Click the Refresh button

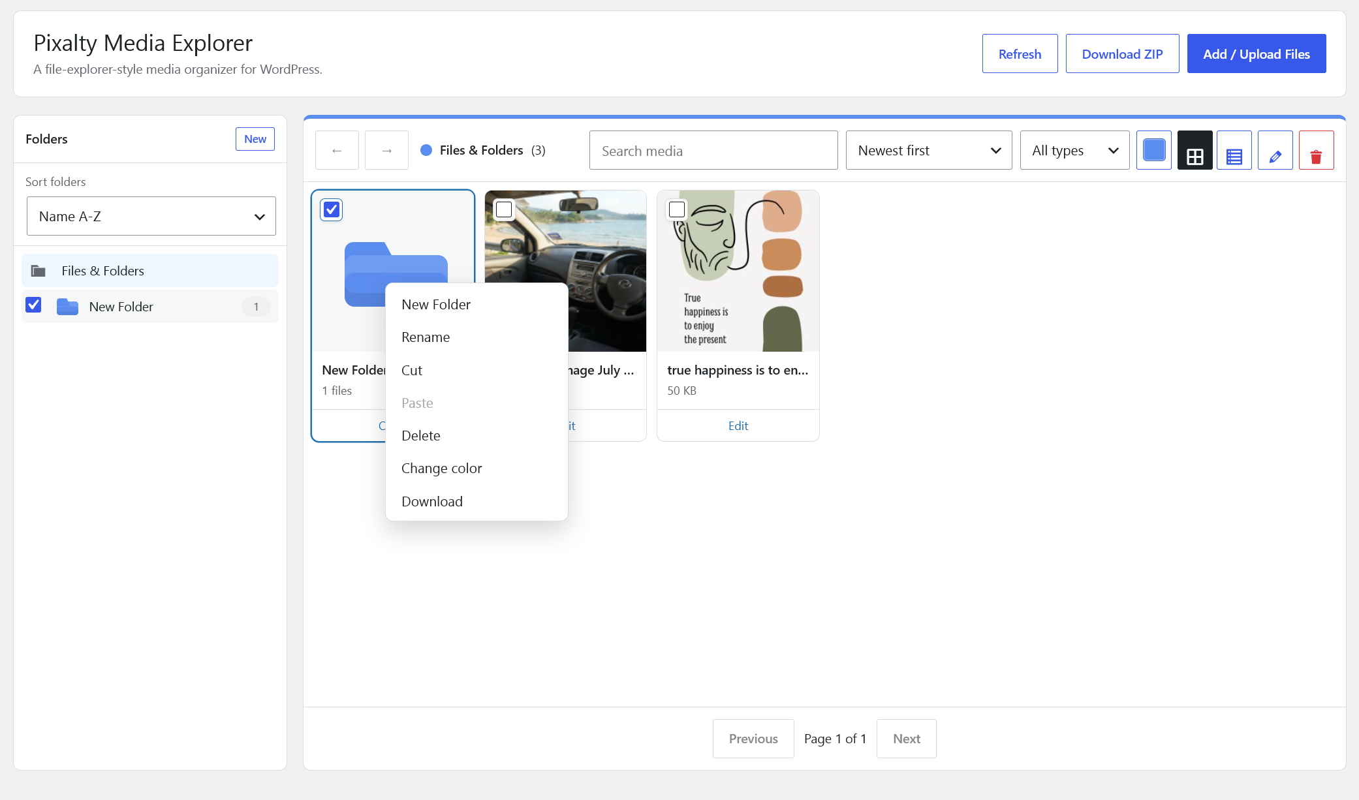(1020, 54)
